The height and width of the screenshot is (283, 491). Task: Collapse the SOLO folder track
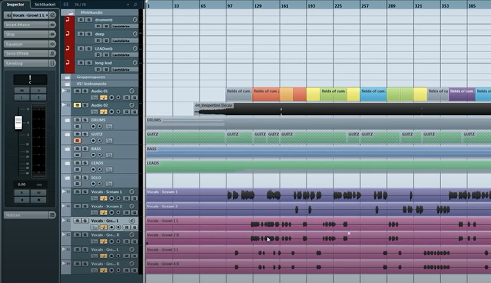(x=67, y=178)
